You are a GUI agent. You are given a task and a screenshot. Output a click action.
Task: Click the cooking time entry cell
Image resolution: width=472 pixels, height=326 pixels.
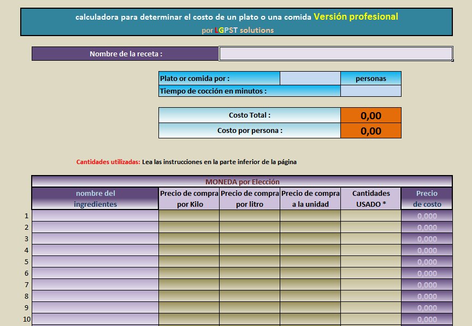[x=371, y=91]
